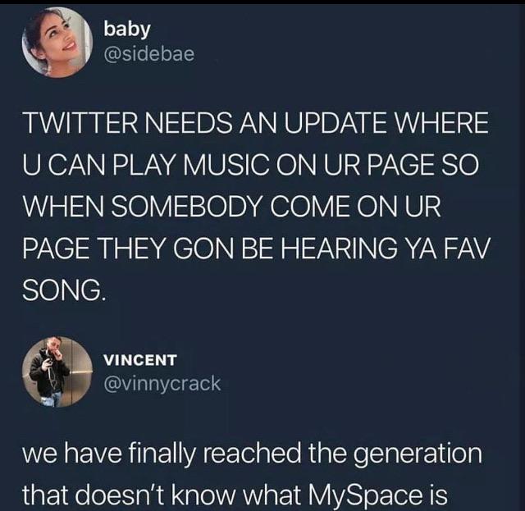Open baby's round profile picture

57,43
